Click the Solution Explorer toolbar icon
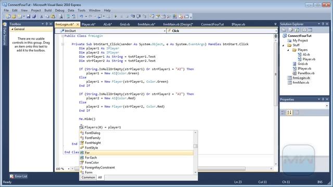The height and width of the screenshot is (187, 333). pyautogui.click(x=152, y=16)
